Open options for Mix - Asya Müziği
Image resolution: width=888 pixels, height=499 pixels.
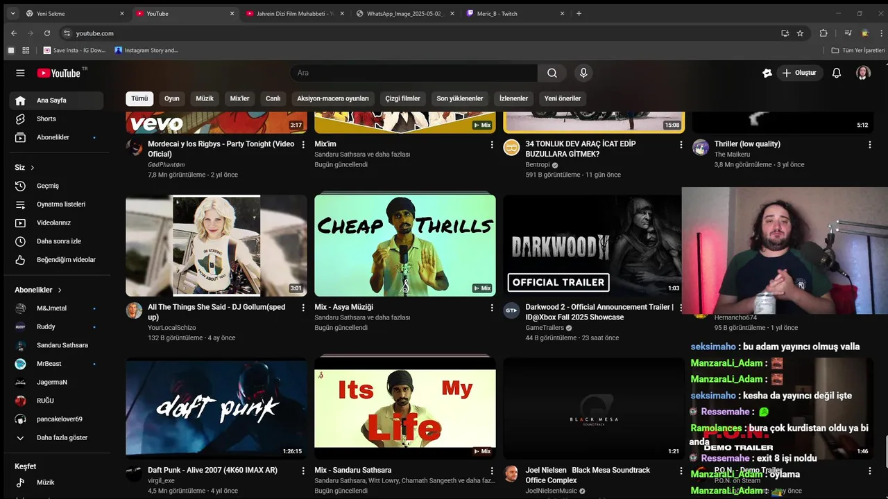tap(492, 308)
